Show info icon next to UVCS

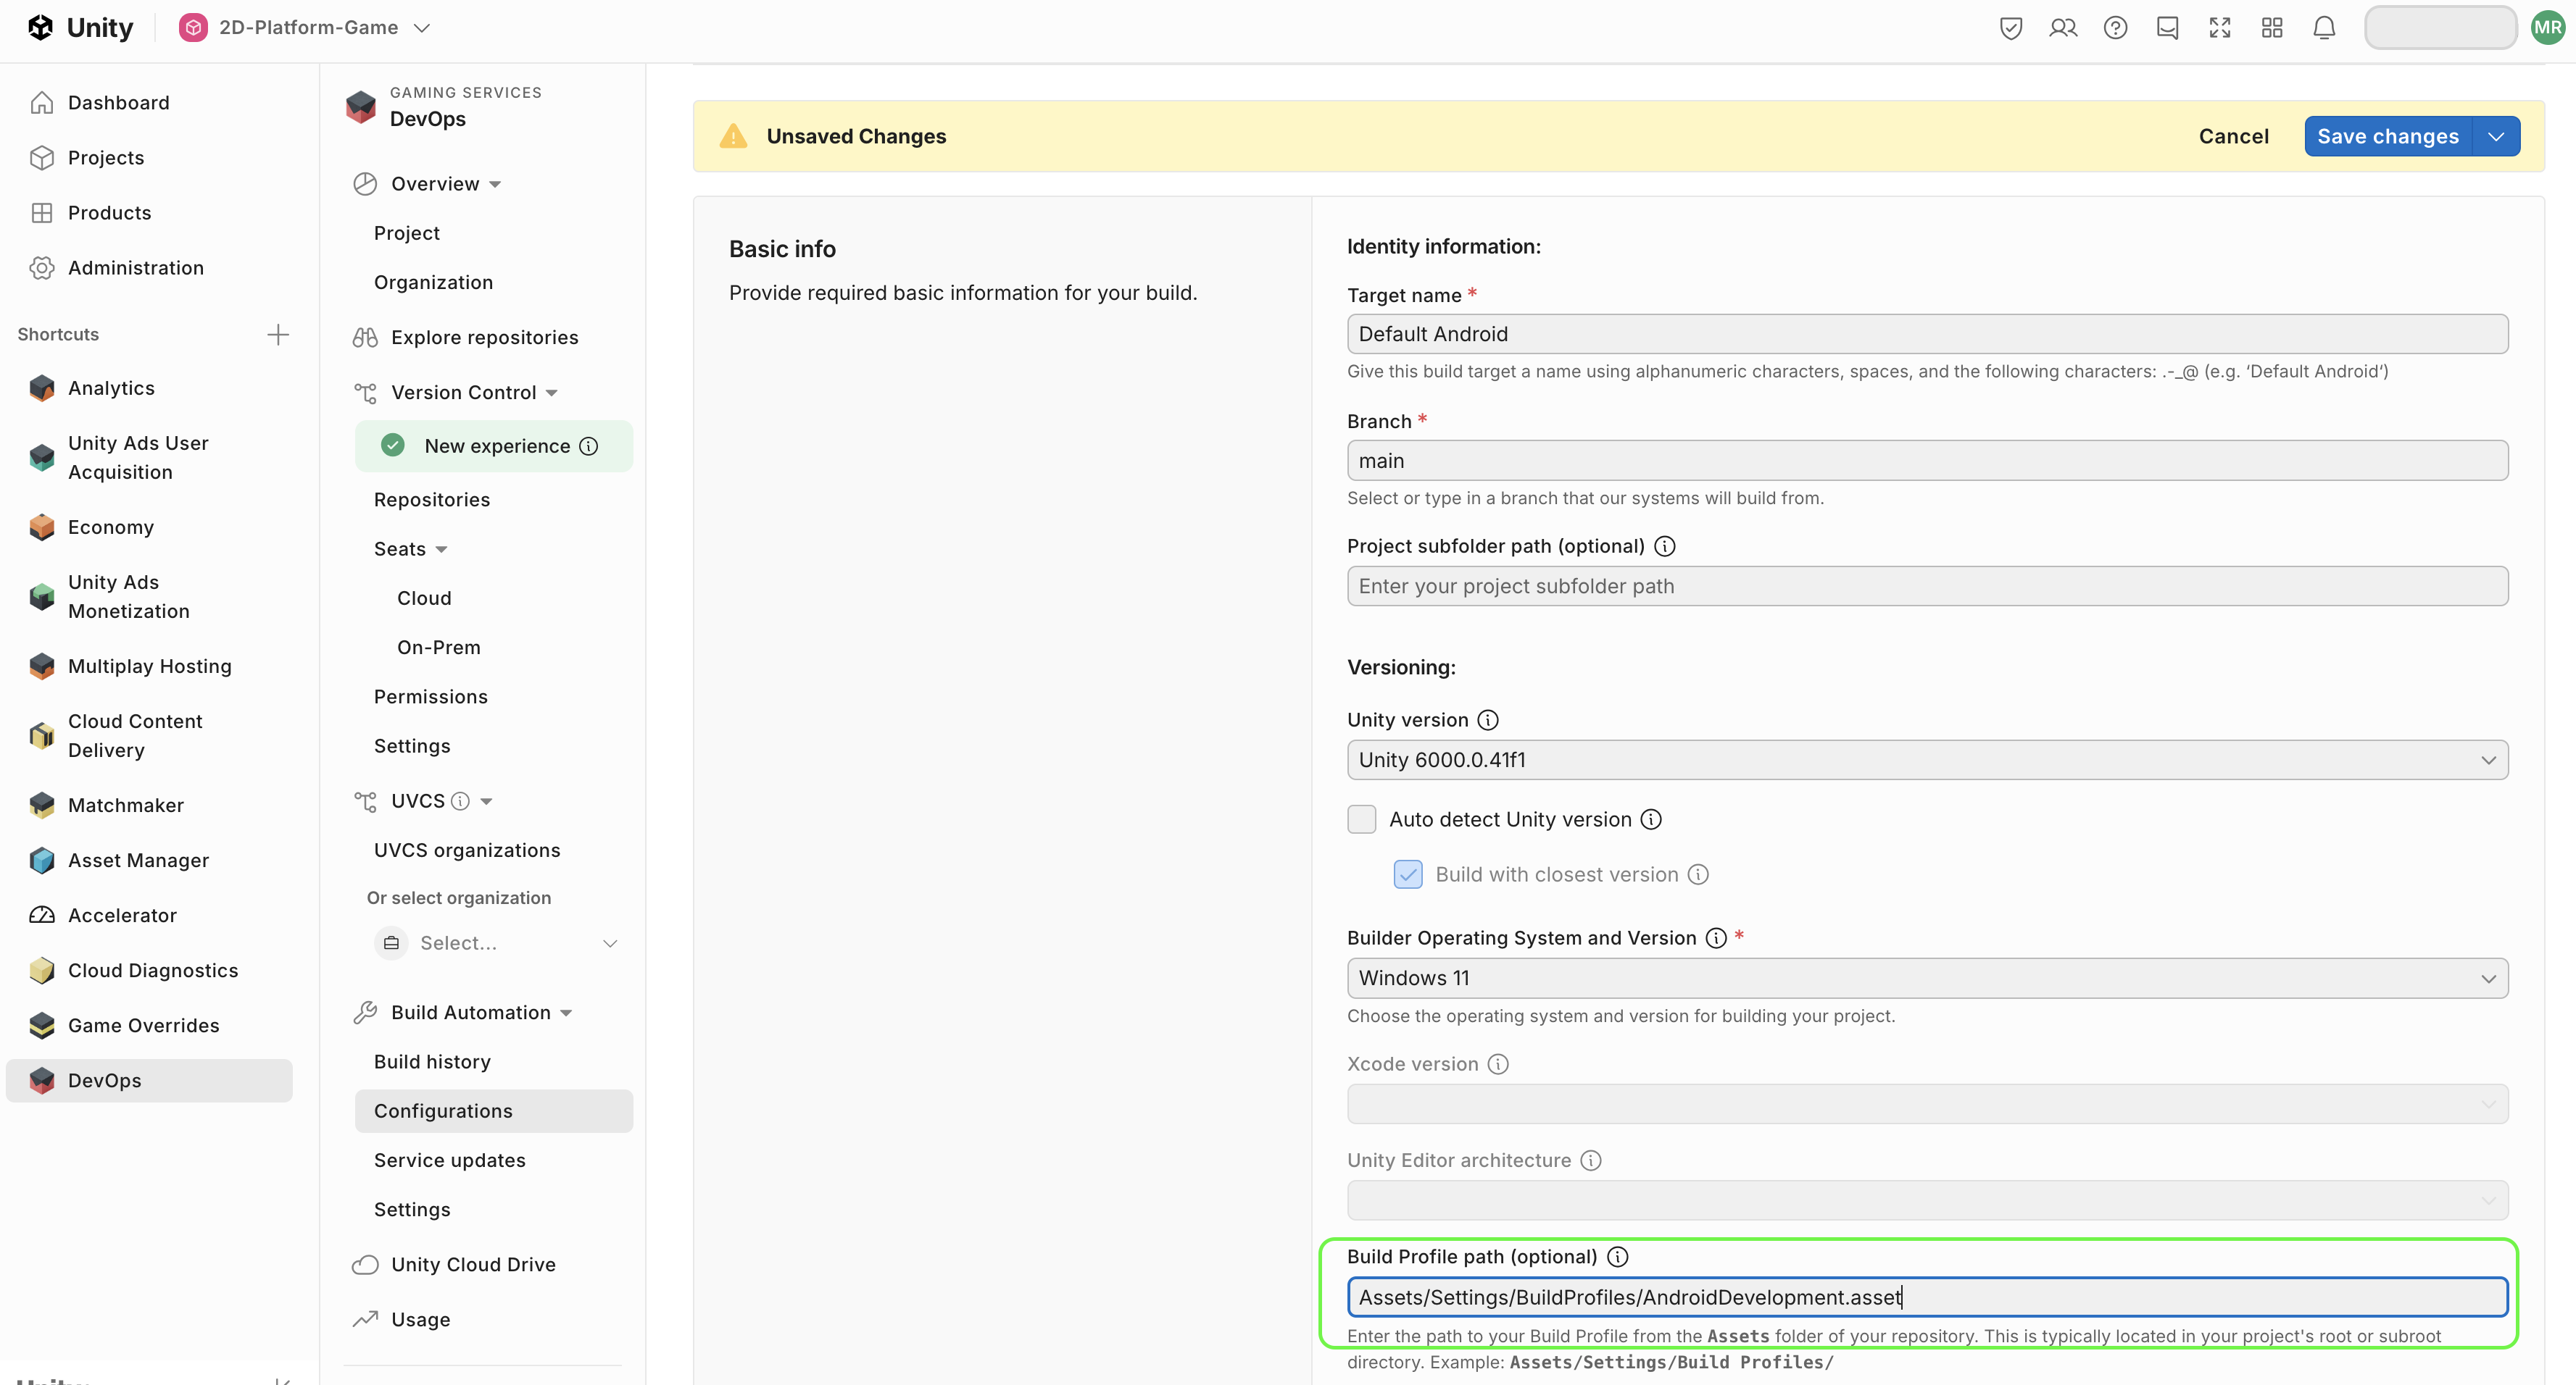(460, 801)
